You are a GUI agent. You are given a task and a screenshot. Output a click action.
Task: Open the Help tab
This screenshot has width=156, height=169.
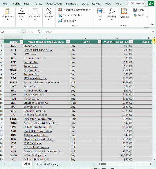(x=118, y=4)
